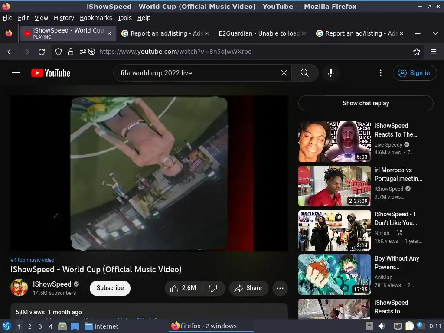The height and width of the screenshot is (333, 444).
Task: Open the History menu
Action: pos(64,18)
